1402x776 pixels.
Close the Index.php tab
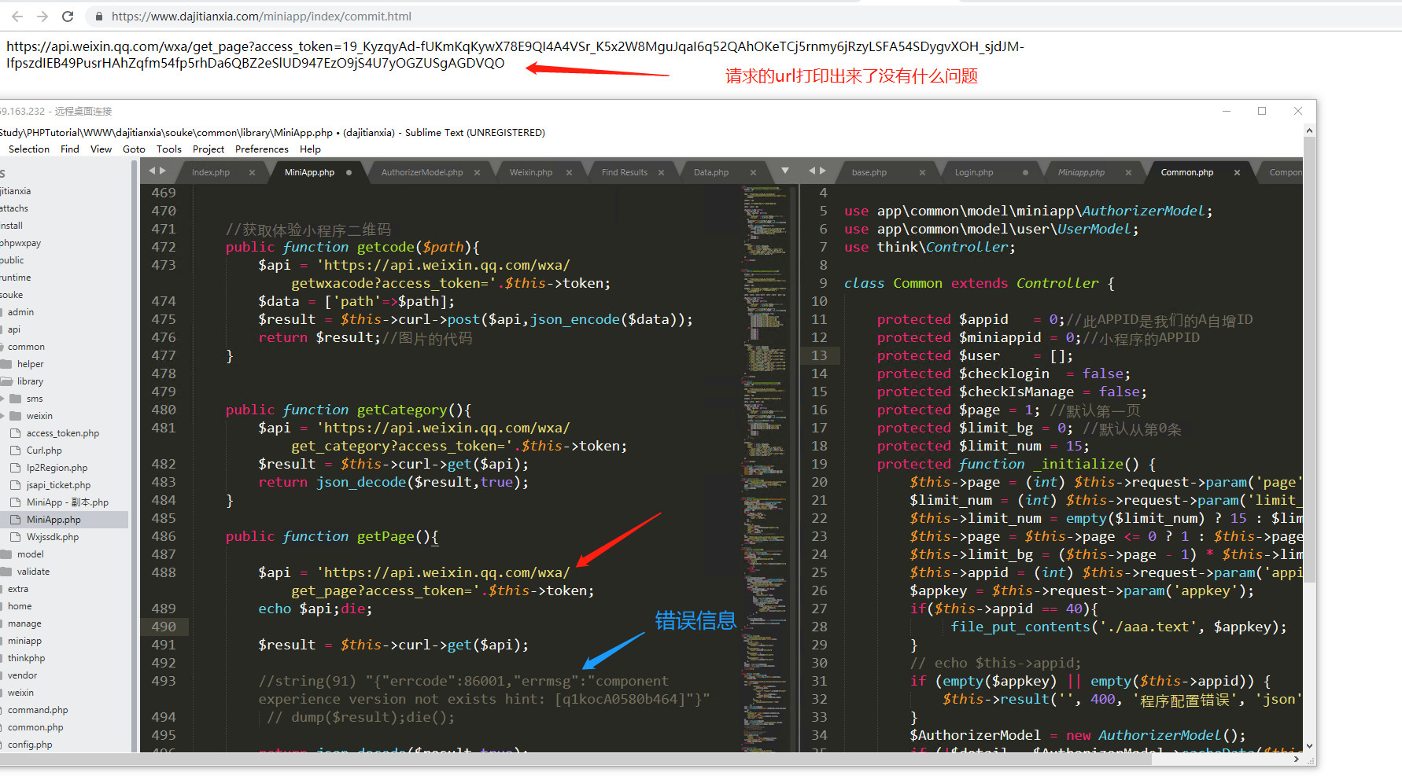tap(252, 172)
